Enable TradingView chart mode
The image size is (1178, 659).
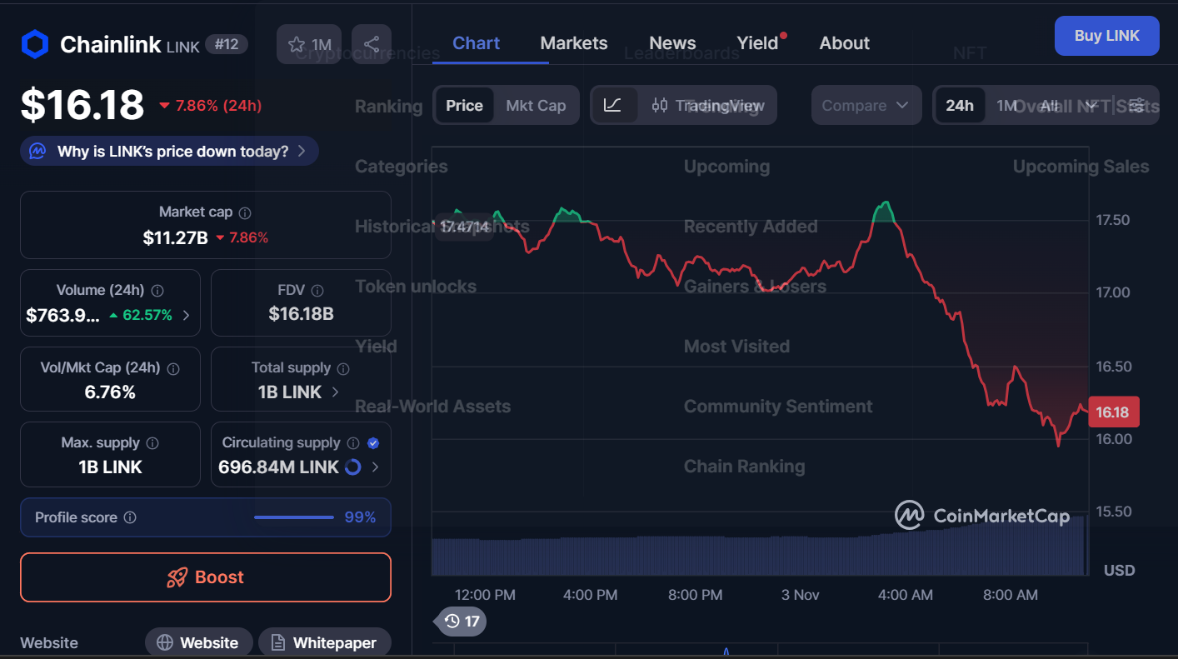click(x=721, y=105)
